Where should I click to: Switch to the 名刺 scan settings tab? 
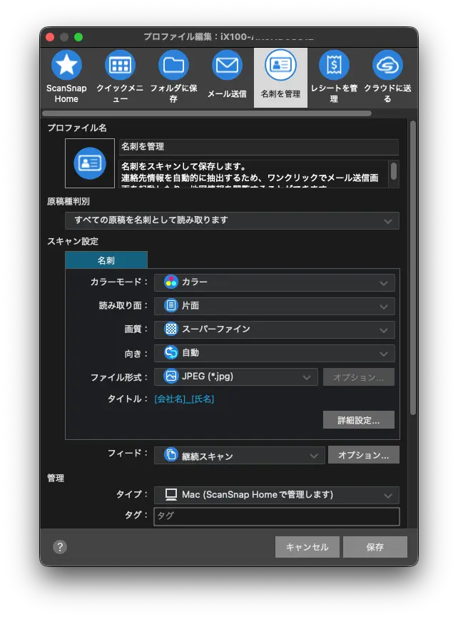[106, 260]
